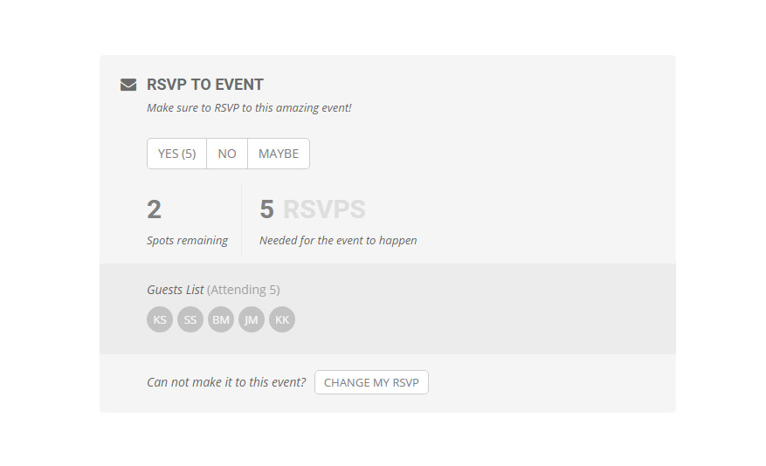Click the Spots remaining caption
766x466 pixels.
[187, 241]
